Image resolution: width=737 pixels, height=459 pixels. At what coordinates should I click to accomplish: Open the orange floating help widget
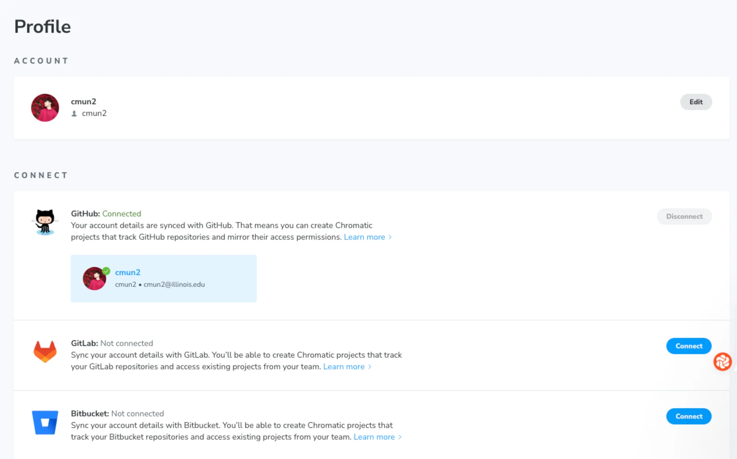click(722, 362)
